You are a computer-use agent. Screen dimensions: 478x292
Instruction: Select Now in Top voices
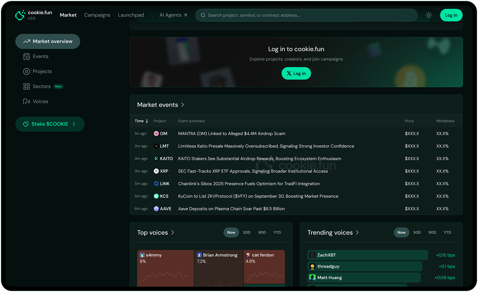tap(231, 233)
